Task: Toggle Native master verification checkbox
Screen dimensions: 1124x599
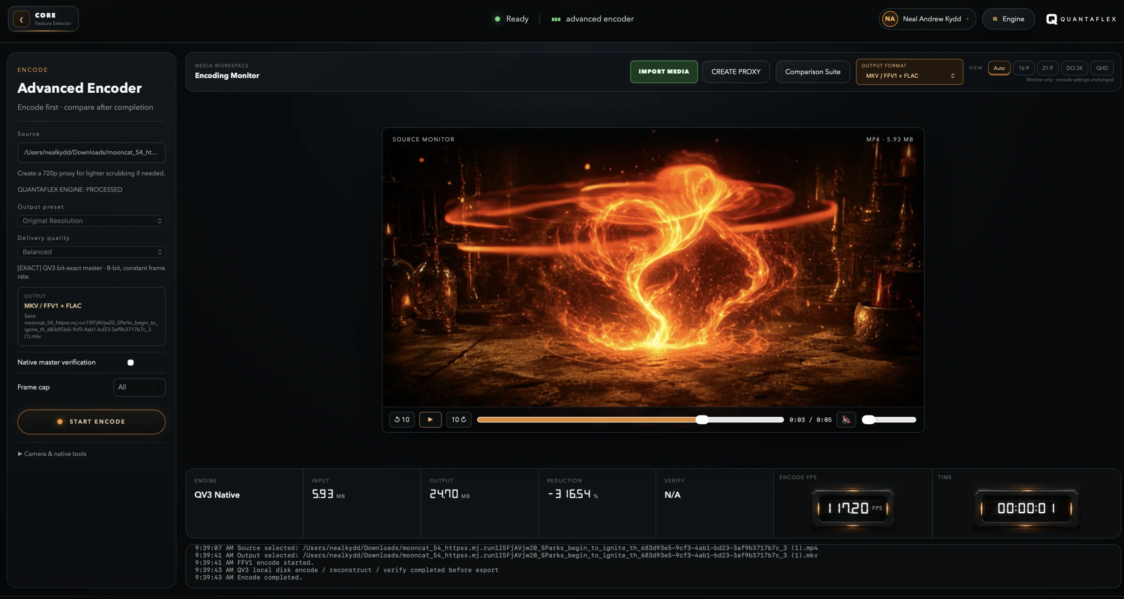Action: coord(131,362)
